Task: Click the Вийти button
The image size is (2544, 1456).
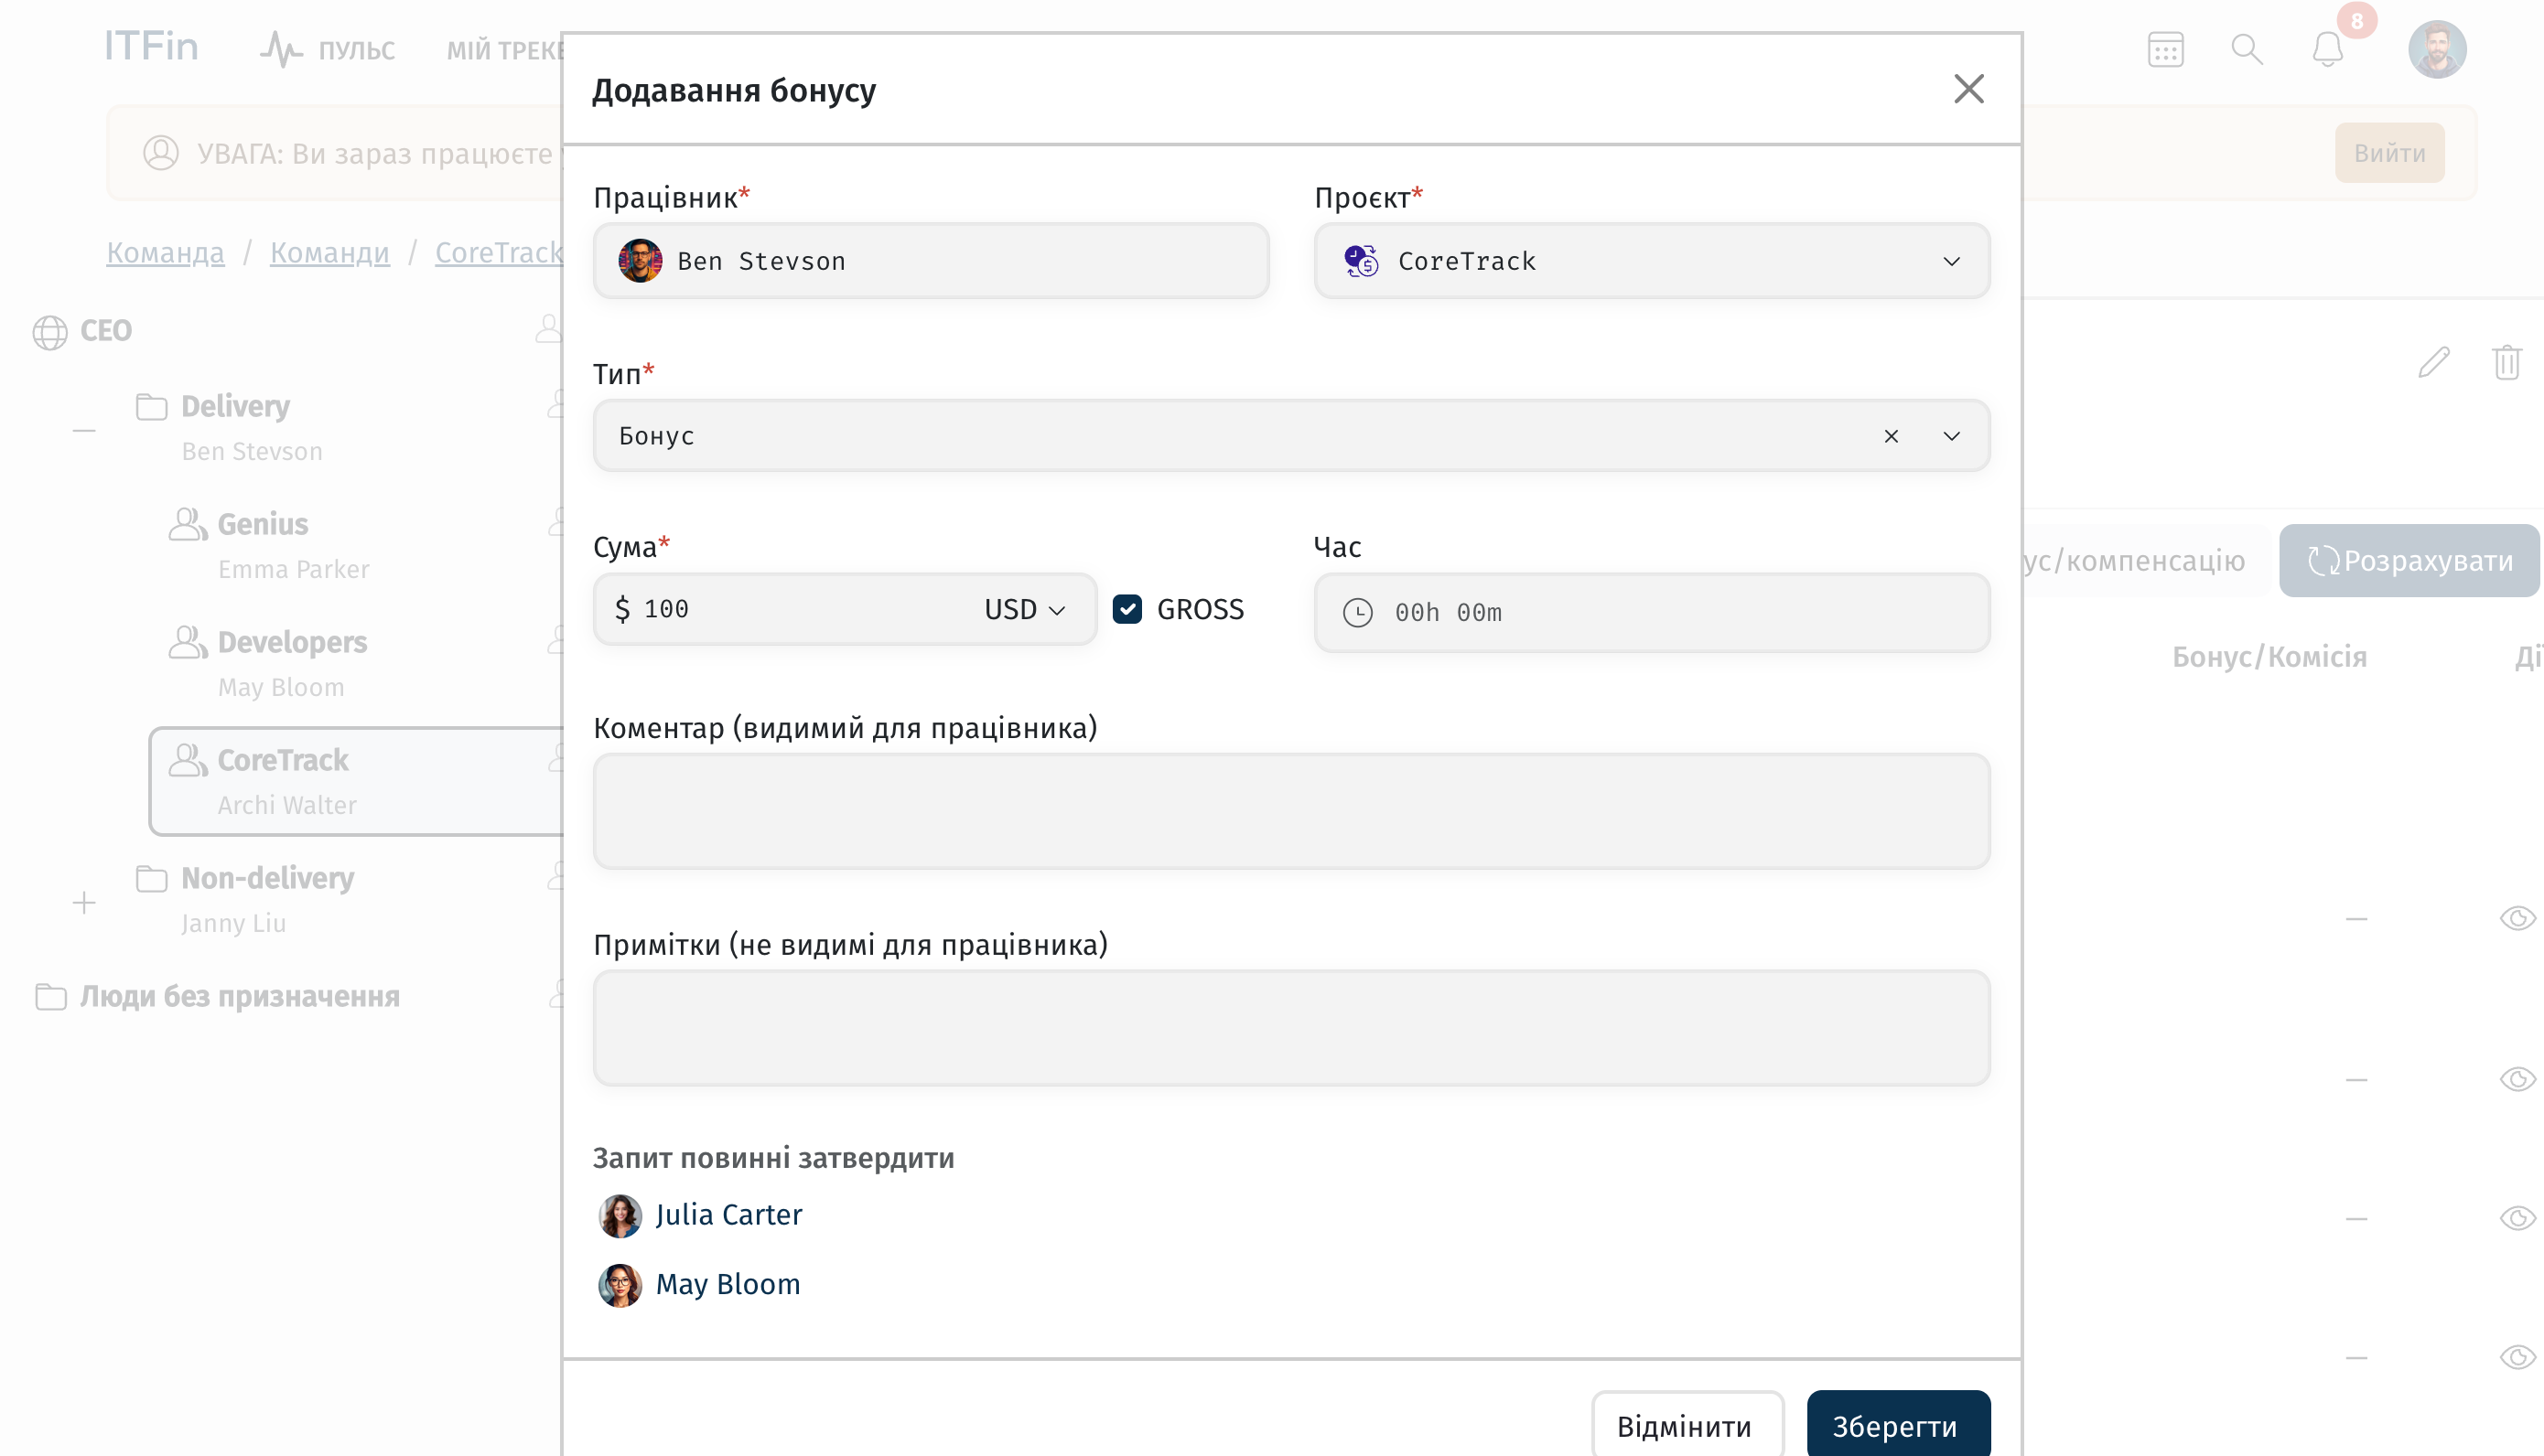Action: 2389,153
